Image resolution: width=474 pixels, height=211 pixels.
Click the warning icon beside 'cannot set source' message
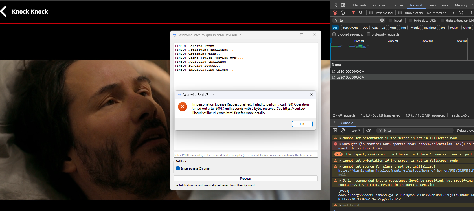point(335,166)
